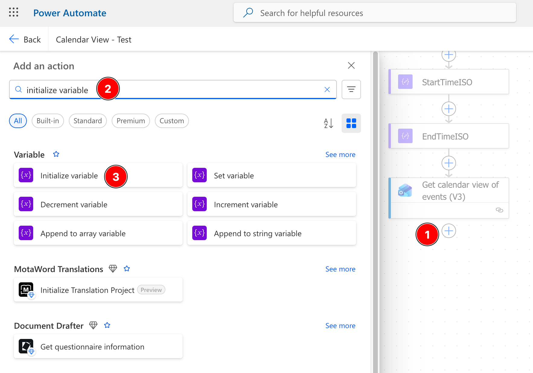Click the Add an action panel scrollbar
Screen dimensions: 533x373
point(375,212)
